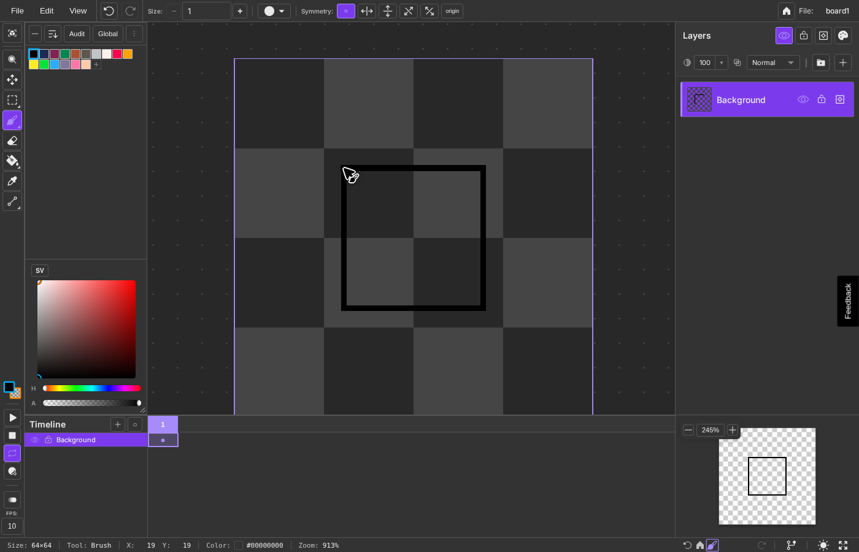Select the Eraser tool

(12, 140)
